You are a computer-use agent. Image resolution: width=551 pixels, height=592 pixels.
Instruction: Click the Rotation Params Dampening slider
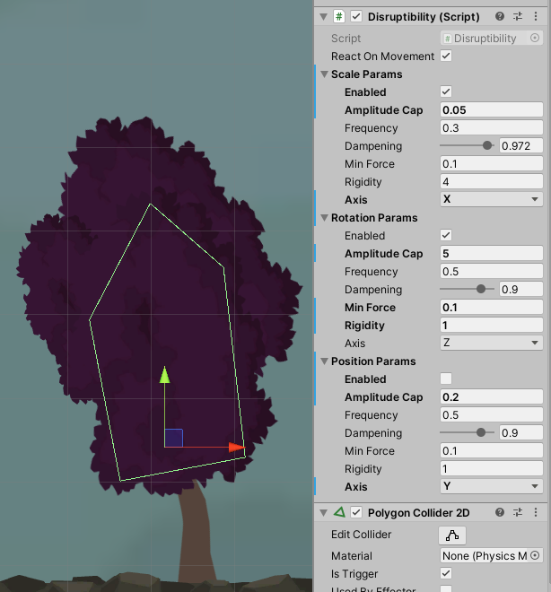point(467,290)
